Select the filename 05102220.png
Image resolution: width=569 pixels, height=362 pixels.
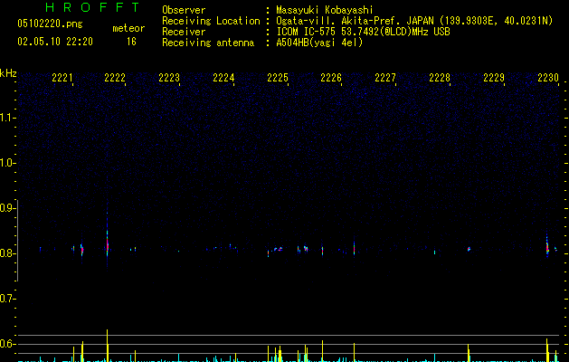[x=50, y=24]
